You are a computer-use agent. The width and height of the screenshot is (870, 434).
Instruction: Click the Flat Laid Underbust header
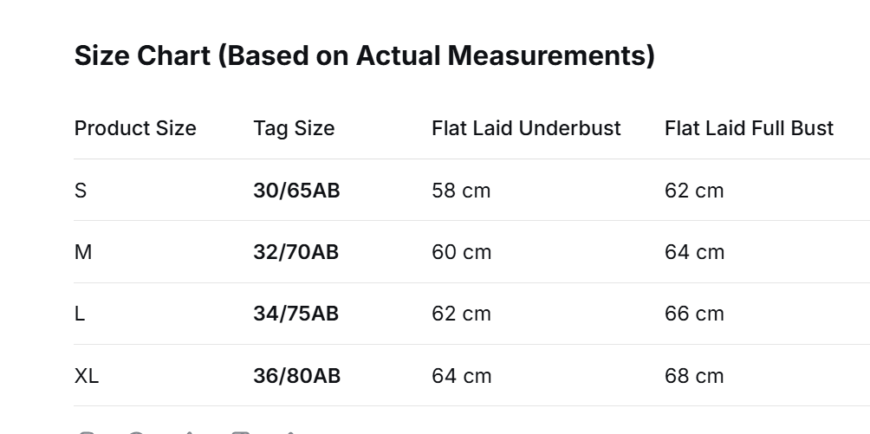[x=526, y=128]
